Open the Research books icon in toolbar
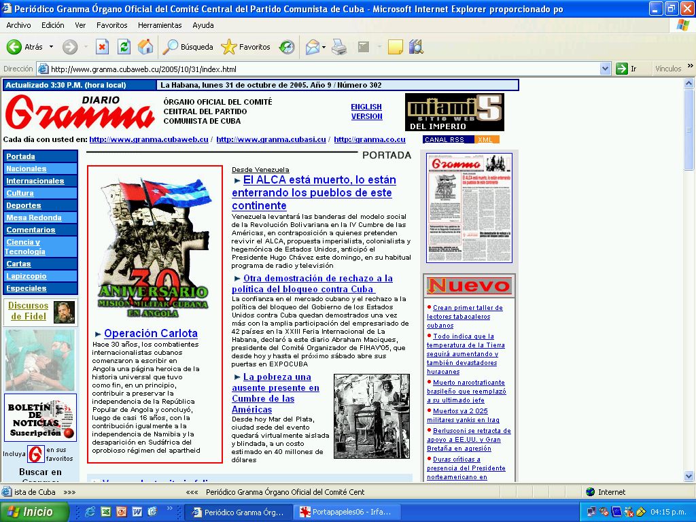 (x=416, y=47)
